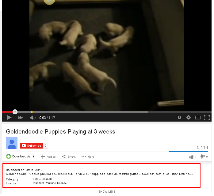Screen dimensions: 214x196
Task: Dislike the video with thumbs down
Action: pyautogui.click(x=204, y=156)
